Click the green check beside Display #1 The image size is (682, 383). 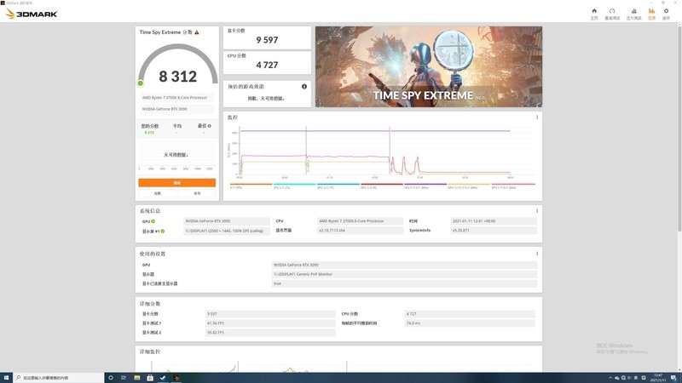(163, 231)
